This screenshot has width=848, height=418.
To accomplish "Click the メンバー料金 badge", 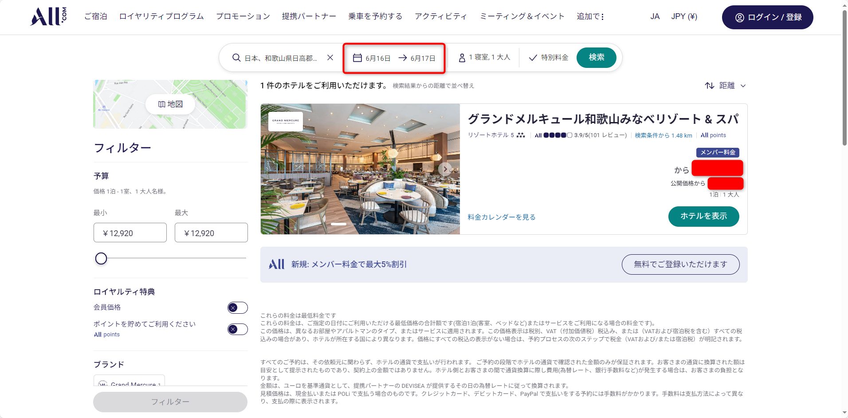I will (x=718, y=153).
